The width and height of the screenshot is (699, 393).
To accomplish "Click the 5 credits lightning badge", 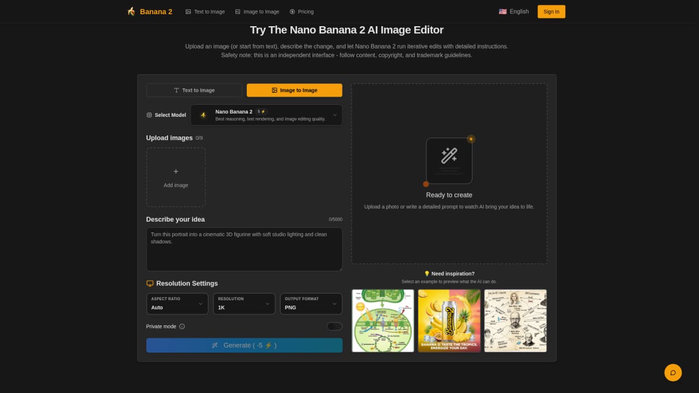I will click(261, 111).
